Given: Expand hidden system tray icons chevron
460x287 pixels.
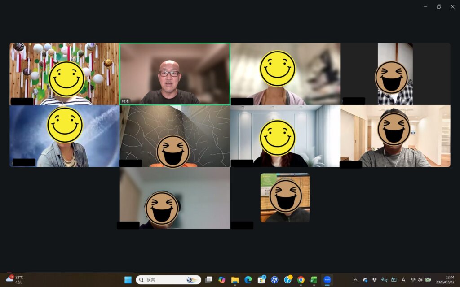Looking at the screenshot, I should coord(356,280).
